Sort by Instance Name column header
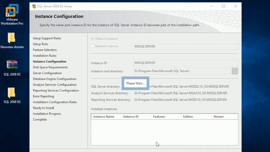 point(106,117)
